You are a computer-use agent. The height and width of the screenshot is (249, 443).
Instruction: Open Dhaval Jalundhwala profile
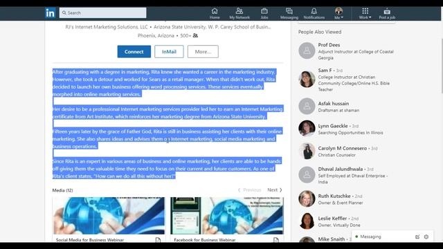point(341,169)
